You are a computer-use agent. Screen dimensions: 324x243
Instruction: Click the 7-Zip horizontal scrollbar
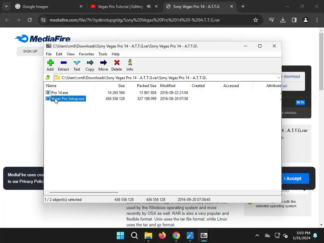(x=84, y=192)
